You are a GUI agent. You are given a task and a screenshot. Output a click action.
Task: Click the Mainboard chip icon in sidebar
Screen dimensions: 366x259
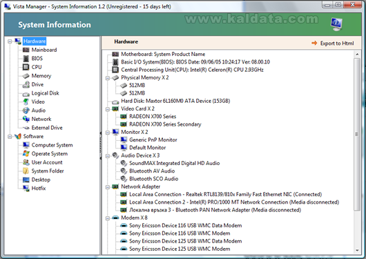26,50
